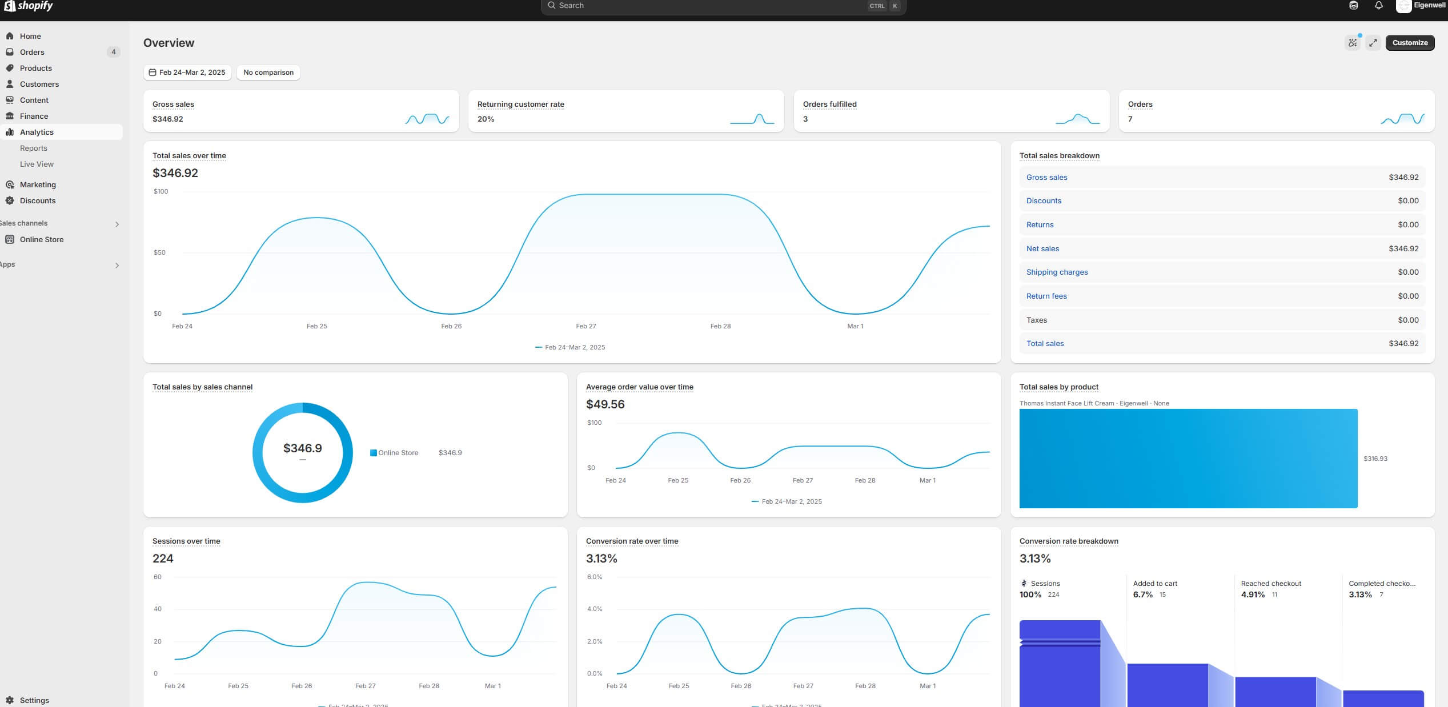
Task: Open the Net sales link in breakdown
Action: click(1042, 248)
